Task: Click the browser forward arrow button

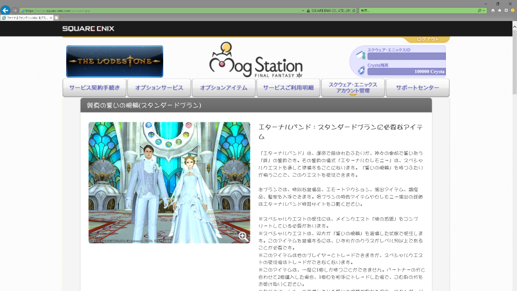Action: (15, 11)
